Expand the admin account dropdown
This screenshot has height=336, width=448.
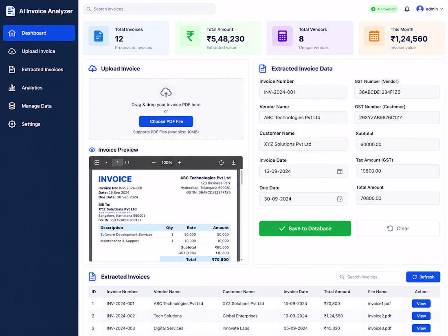(x=442, y=9)
